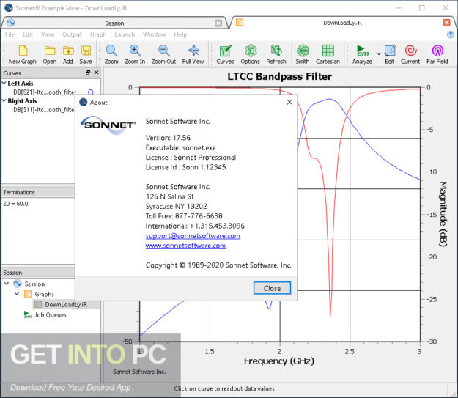Click the Version: 17.56 text
458x398 pixels.
pyautogui.click(x=168, y=138)
